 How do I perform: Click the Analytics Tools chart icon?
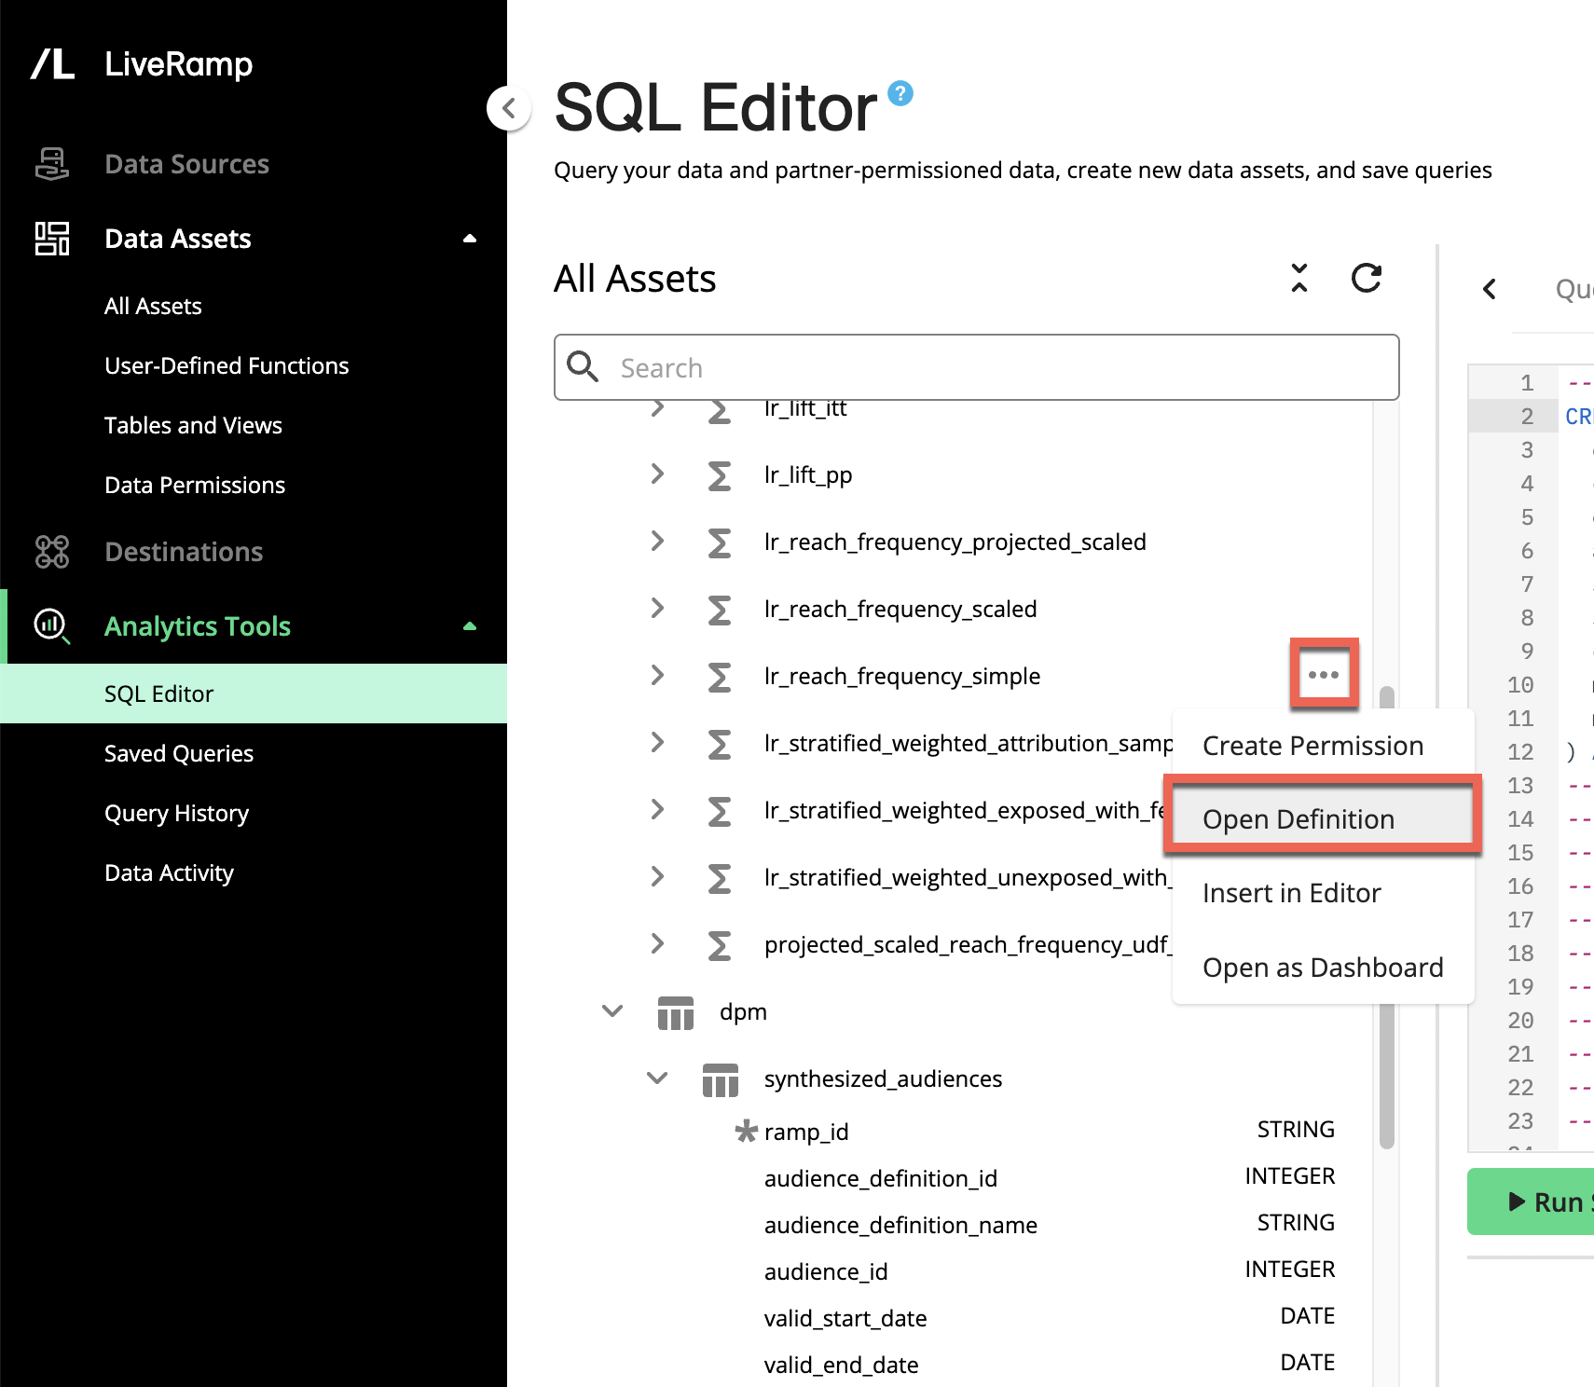point(52,626)
